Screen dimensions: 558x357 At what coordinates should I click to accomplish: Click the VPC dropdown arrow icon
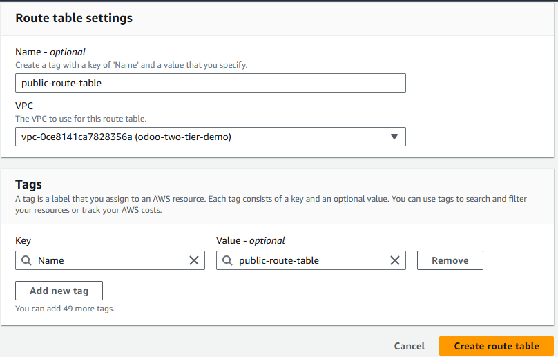394,137
